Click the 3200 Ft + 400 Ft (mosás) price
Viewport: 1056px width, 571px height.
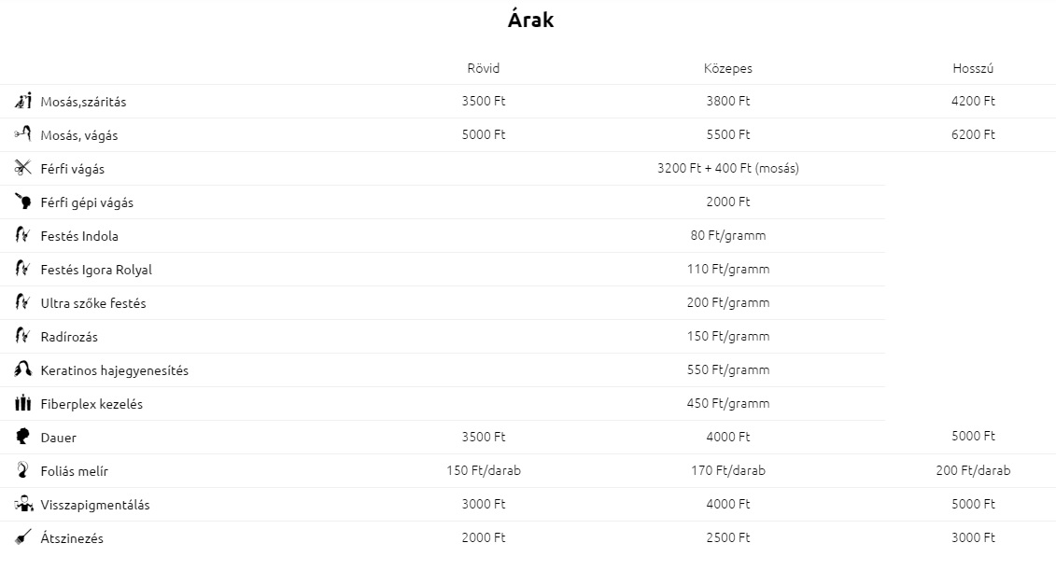tap(727, 169)
